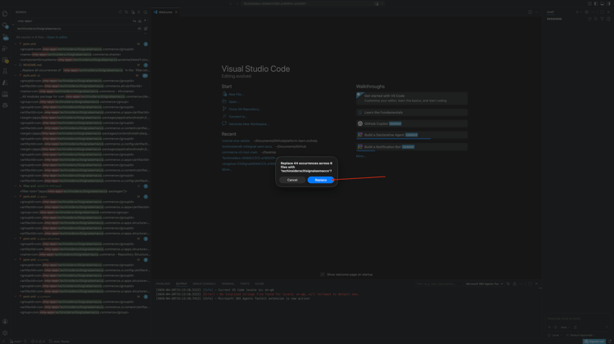This screenshot has width=614, height=344.
Task: Open Accounts icon at bottom of activity bar
Action: (x=5, y=321)
